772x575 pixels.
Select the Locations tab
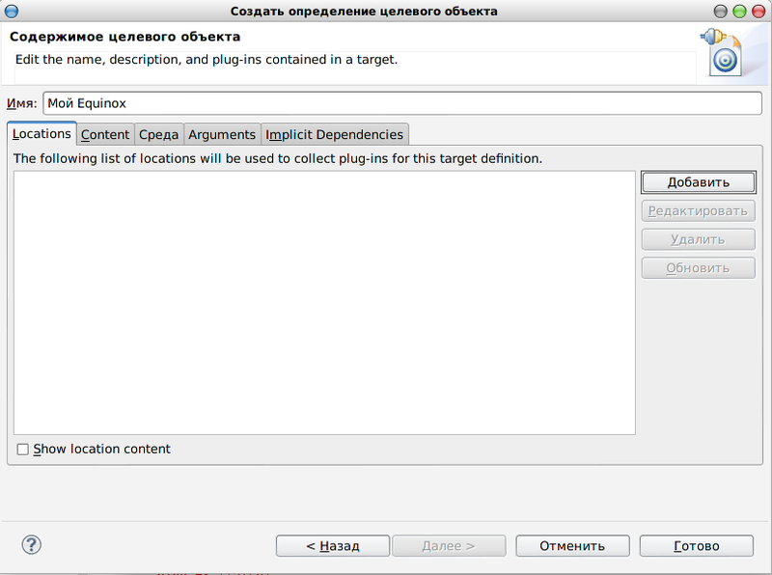41,133
